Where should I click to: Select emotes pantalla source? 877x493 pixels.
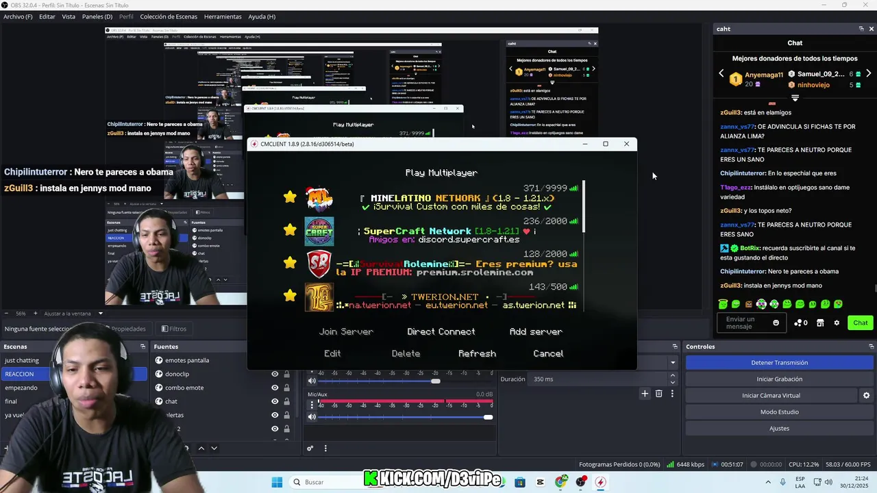(187, 360)
